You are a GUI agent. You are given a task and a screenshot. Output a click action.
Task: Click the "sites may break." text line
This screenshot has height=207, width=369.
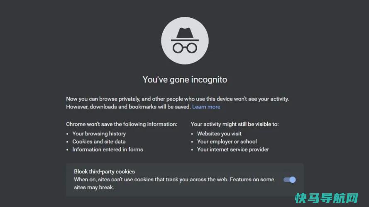click(94, 188)
